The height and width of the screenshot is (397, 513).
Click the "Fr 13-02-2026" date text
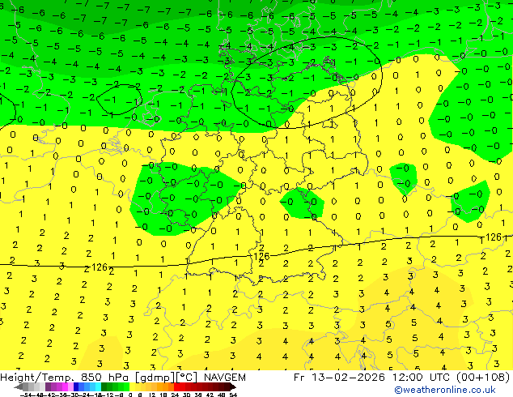[339, 378]
